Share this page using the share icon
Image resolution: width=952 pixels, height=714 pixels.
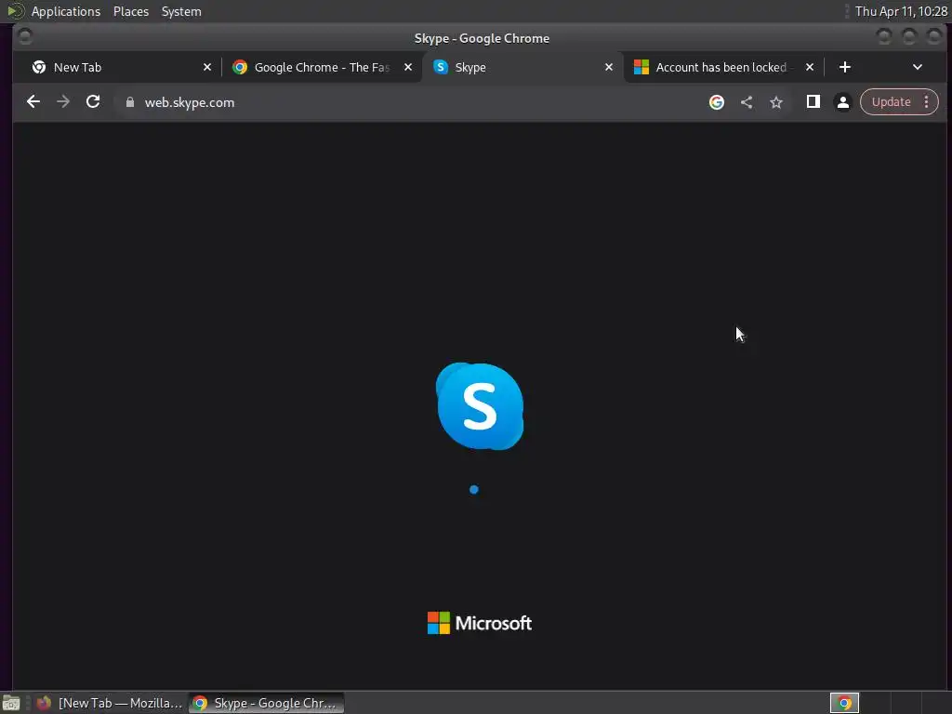coord(747,102)
